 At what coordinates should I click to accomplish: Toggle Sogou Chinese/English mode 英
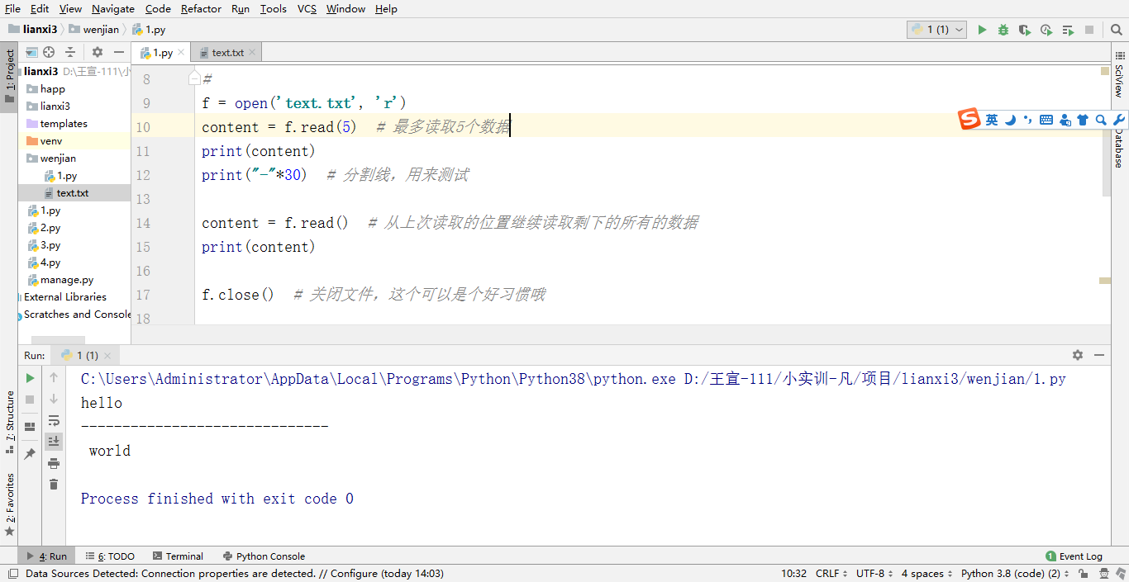pos(992,120)
